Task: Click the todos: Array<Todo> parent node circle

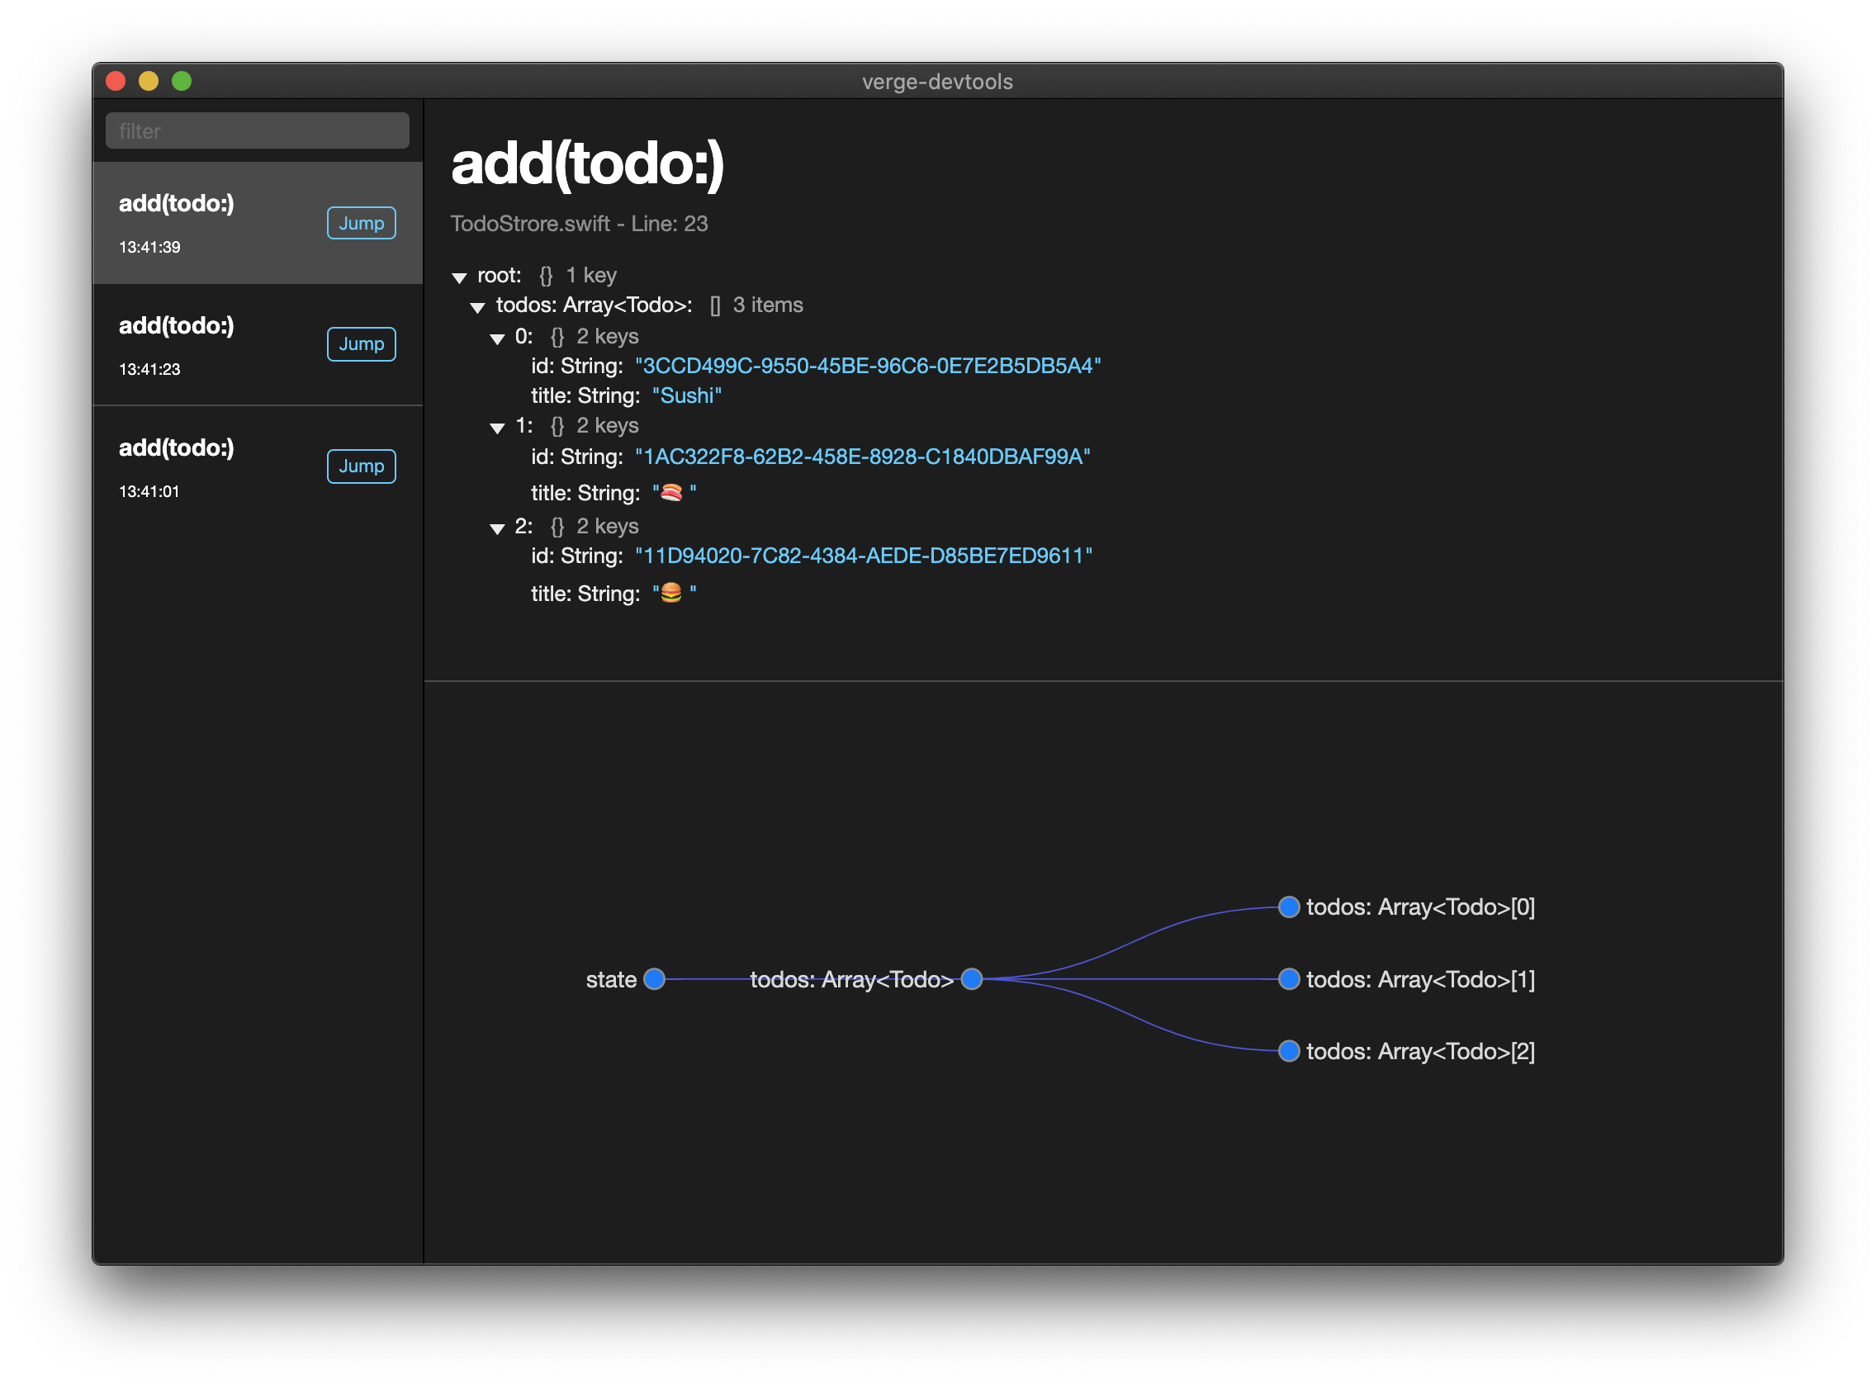Action: tap(972, 979)
